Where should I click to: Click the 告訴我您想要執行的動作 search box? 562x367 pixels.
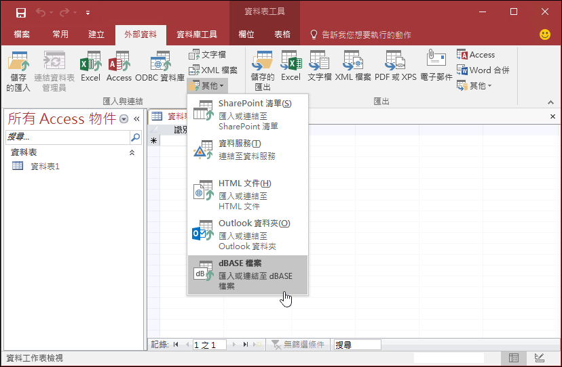pyautogui.click(x=360, y=35)
